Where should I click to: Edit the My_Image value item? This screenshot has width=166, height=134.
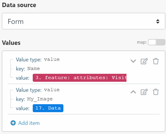tap(144, 92)
